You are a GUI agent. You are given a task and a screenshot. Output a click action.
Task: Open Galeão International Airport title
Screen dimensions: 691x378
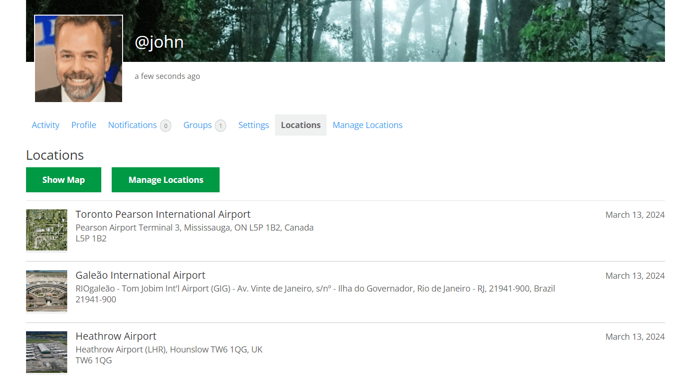pos(140,275)
